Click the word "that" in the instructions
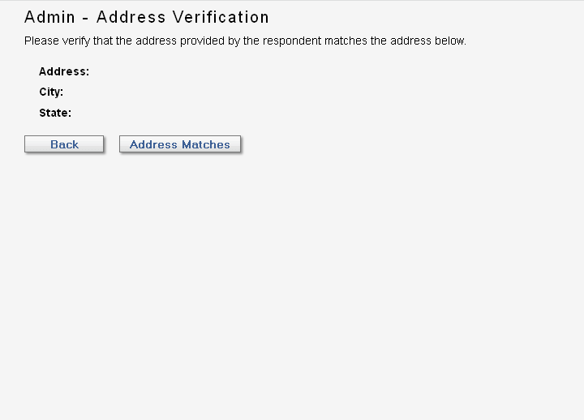Viewport: 584px width, 420px height. coord(101,41)
